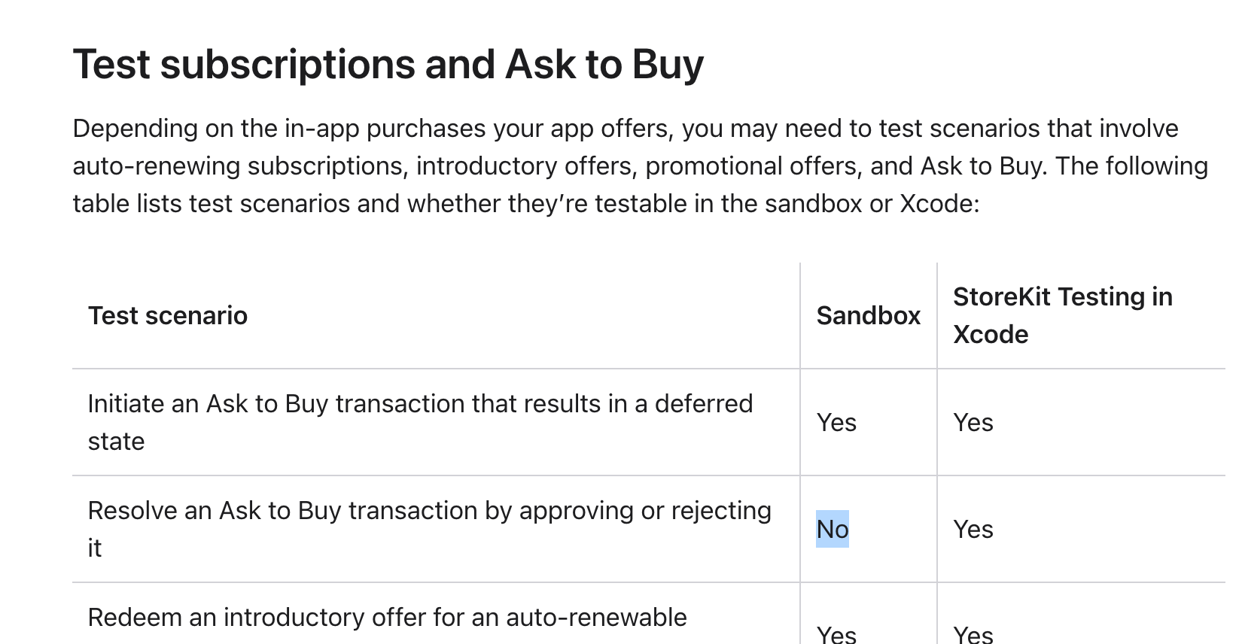Click Sandbox "Yes" in the Redeem introductory offer row
Screen dimensions: 1242x644
click(836, 634)
